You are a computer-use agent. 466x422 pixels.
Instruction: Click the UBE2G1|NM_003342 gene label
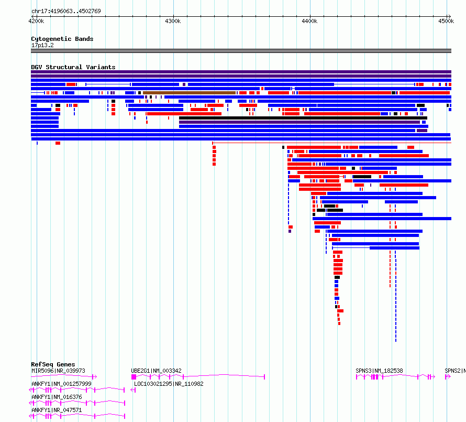tap(156, 371)
